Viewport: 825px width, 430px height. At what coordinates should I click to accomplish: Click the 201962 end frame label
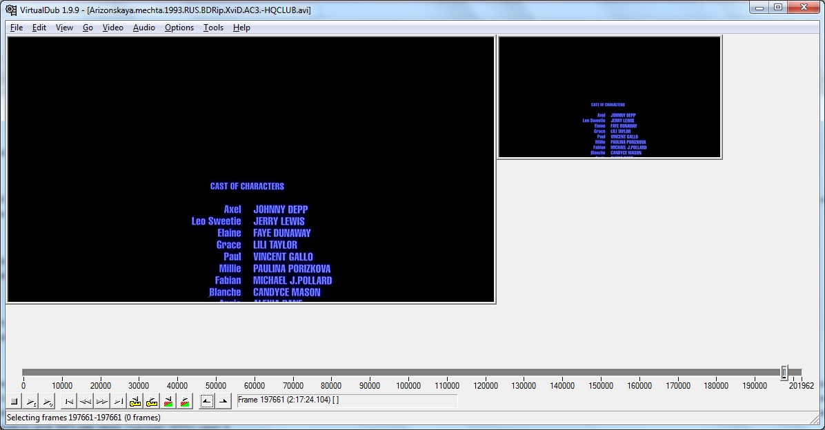coord(801,386)
